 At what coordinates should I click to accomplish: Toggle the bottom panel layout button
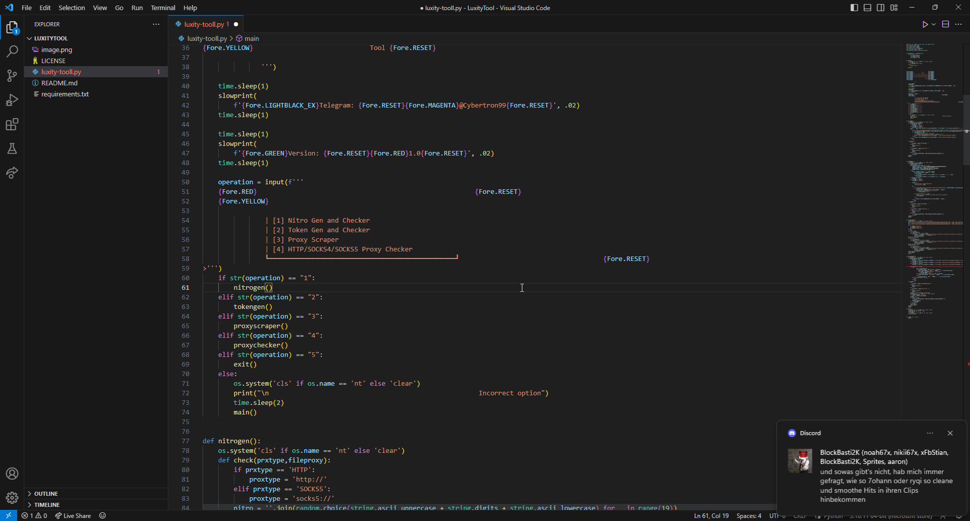pyautogui.click(x=867, y=8)
